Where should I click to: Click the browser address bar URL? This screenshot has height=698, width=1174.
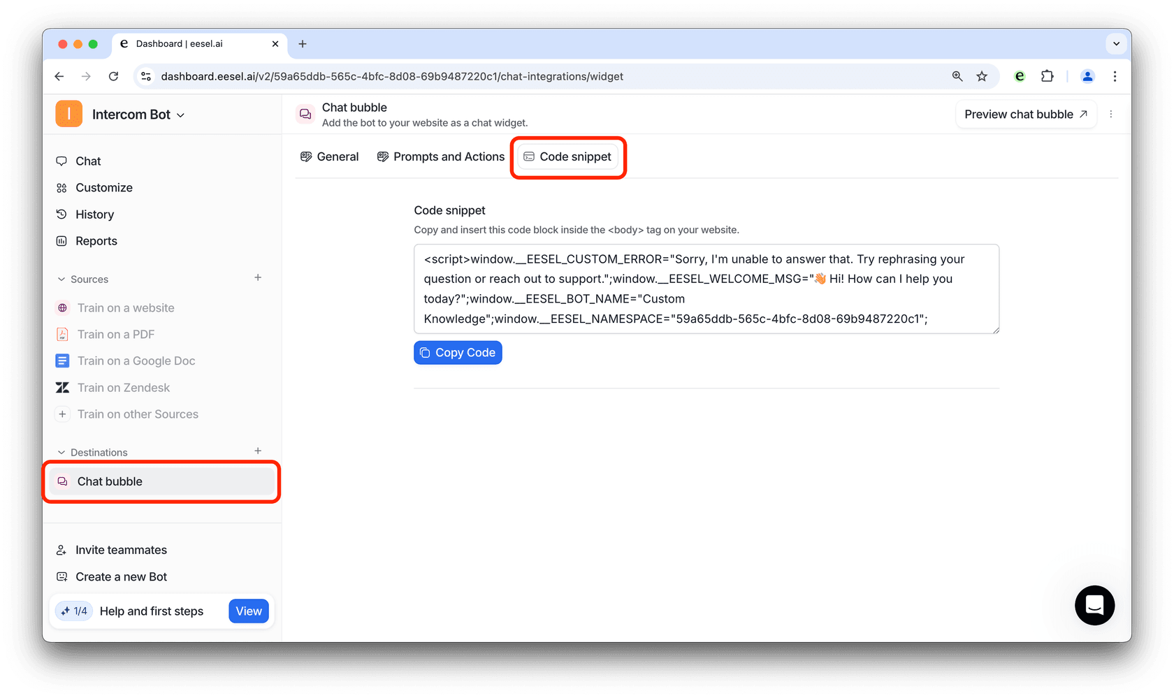click(x=392, y=76)
